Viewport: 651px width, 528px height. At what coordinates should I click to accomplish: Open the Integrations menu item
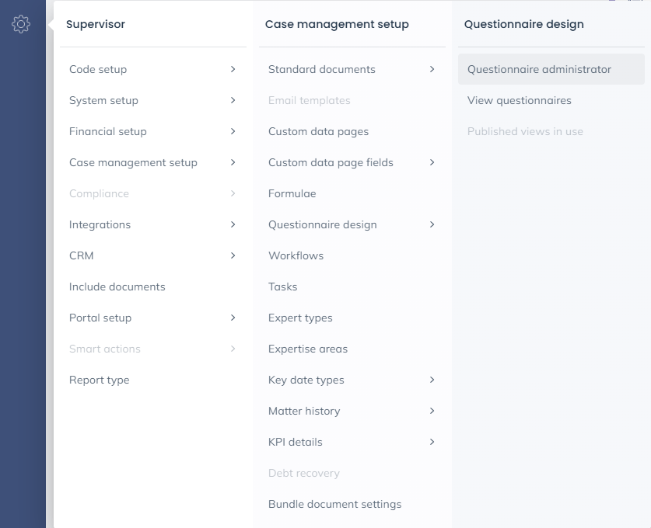[100, 224]
